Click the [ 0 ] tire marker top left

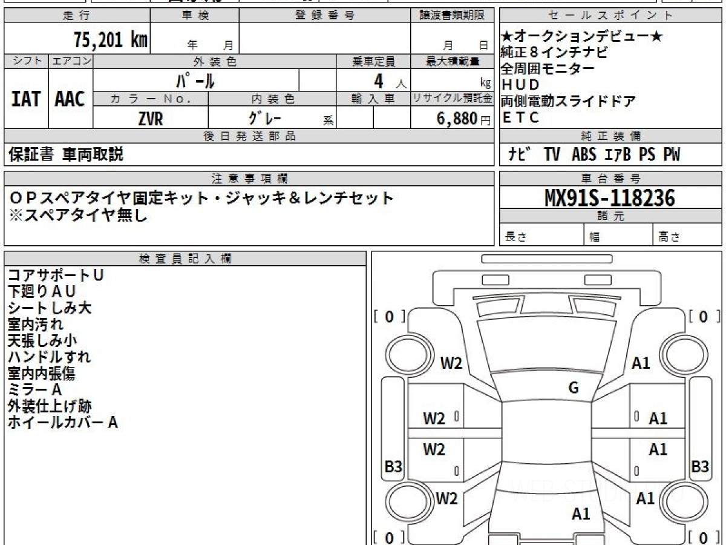[390, 317]
